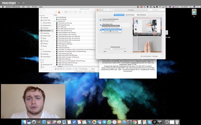Open Finder arrange-by dropdown button
Viewport: 201px width, 125px height.
(76, 12)
